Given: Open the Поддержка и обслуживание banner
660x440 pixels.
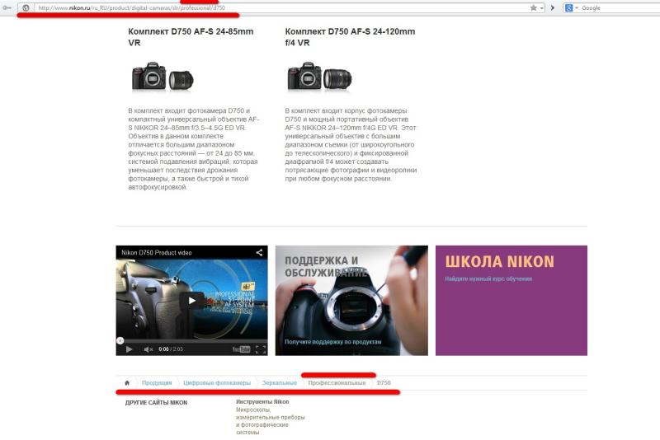Looking at the screenshot, I should pyautogui.click(x=351, y=301).
